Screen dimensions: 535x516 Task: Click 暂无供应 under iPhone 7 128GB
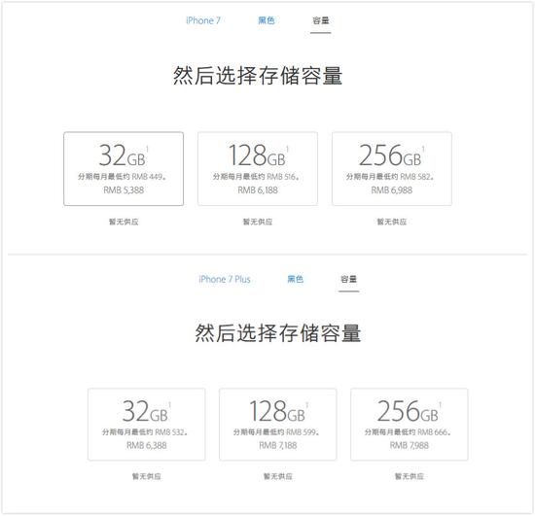point(258,222)
